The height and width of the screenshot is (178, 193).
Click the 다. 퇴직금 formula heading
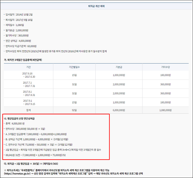tap(31, 164)
